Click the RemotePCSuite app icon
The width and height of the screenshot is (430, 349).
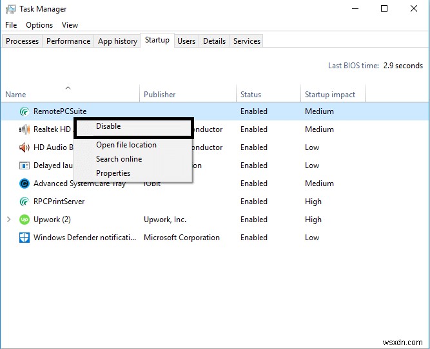24,111
